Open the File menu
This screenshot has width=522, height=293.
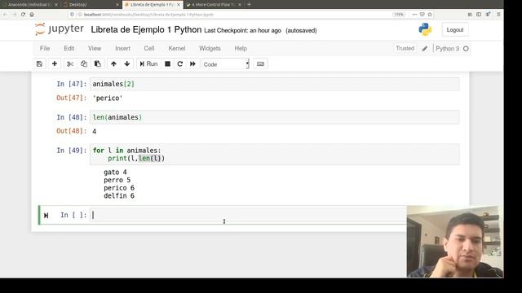click(x=45, y=49)
